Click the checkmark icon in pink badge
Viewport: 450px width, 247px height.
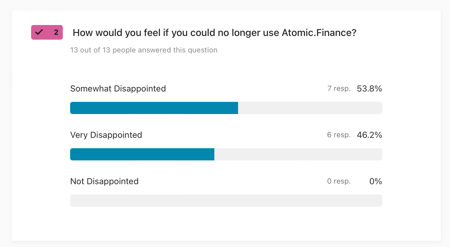click(x=39, y=32)
